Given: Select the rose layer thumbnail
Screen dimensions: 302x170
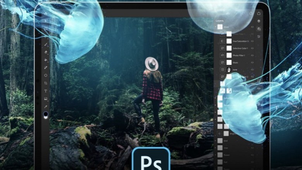Looking at the screenshot, I should click(220, 148).
